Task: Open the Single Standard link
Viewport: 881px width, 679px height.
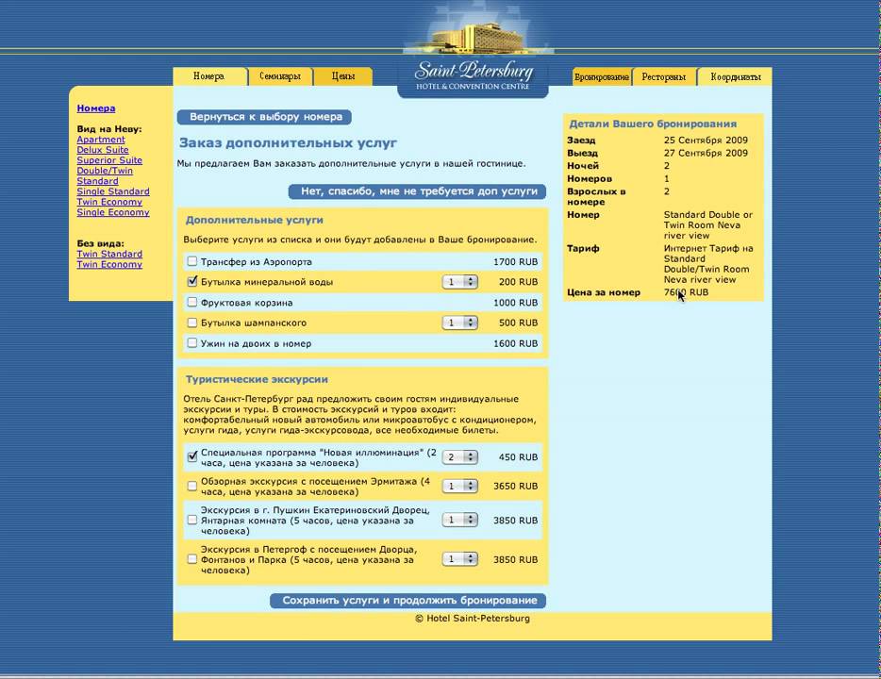Action: pyautogui.click(x=113, y=191)
